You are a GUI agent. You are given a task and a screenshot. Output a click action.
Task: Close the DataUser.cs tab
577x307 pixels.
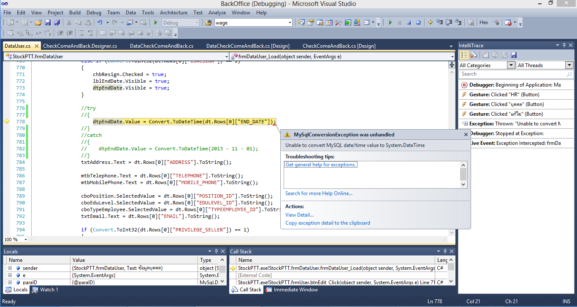click(x=36, y=46)
